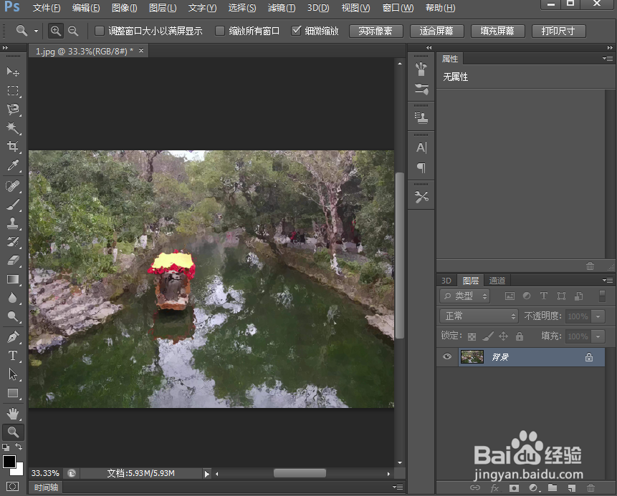
Task: Open the 正常 blend mode dropdown
Action: point(479,316)
